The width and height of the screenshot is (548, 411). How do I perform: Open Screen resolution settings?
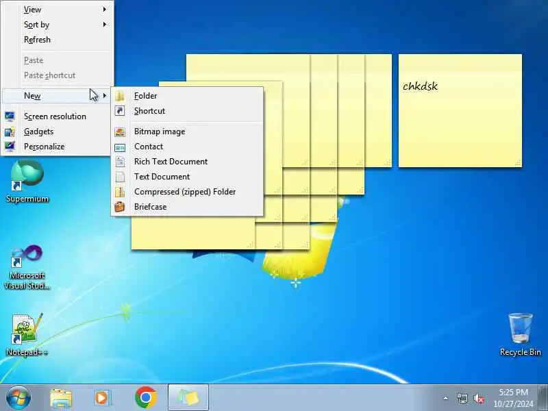click(x=58, y=116)
